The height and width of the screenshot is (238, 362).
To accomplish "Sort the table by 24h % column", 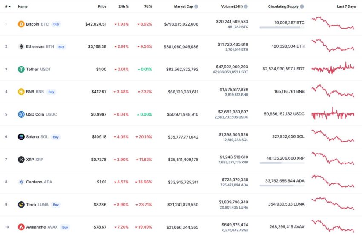I will coord(124,6).
